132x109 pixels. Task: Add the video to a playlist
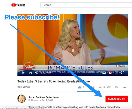(x=116, y=87)
